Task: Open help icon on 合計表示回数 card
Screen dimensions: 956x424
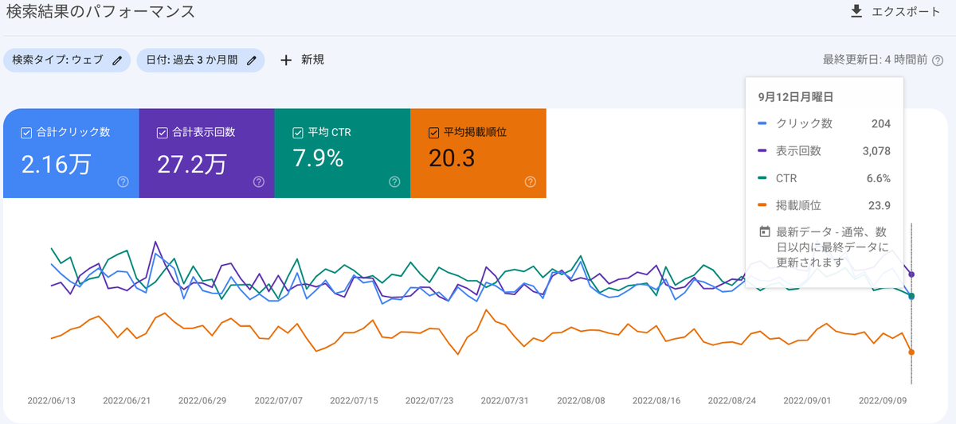Action: pyautogui.click(x=259, y=181)
